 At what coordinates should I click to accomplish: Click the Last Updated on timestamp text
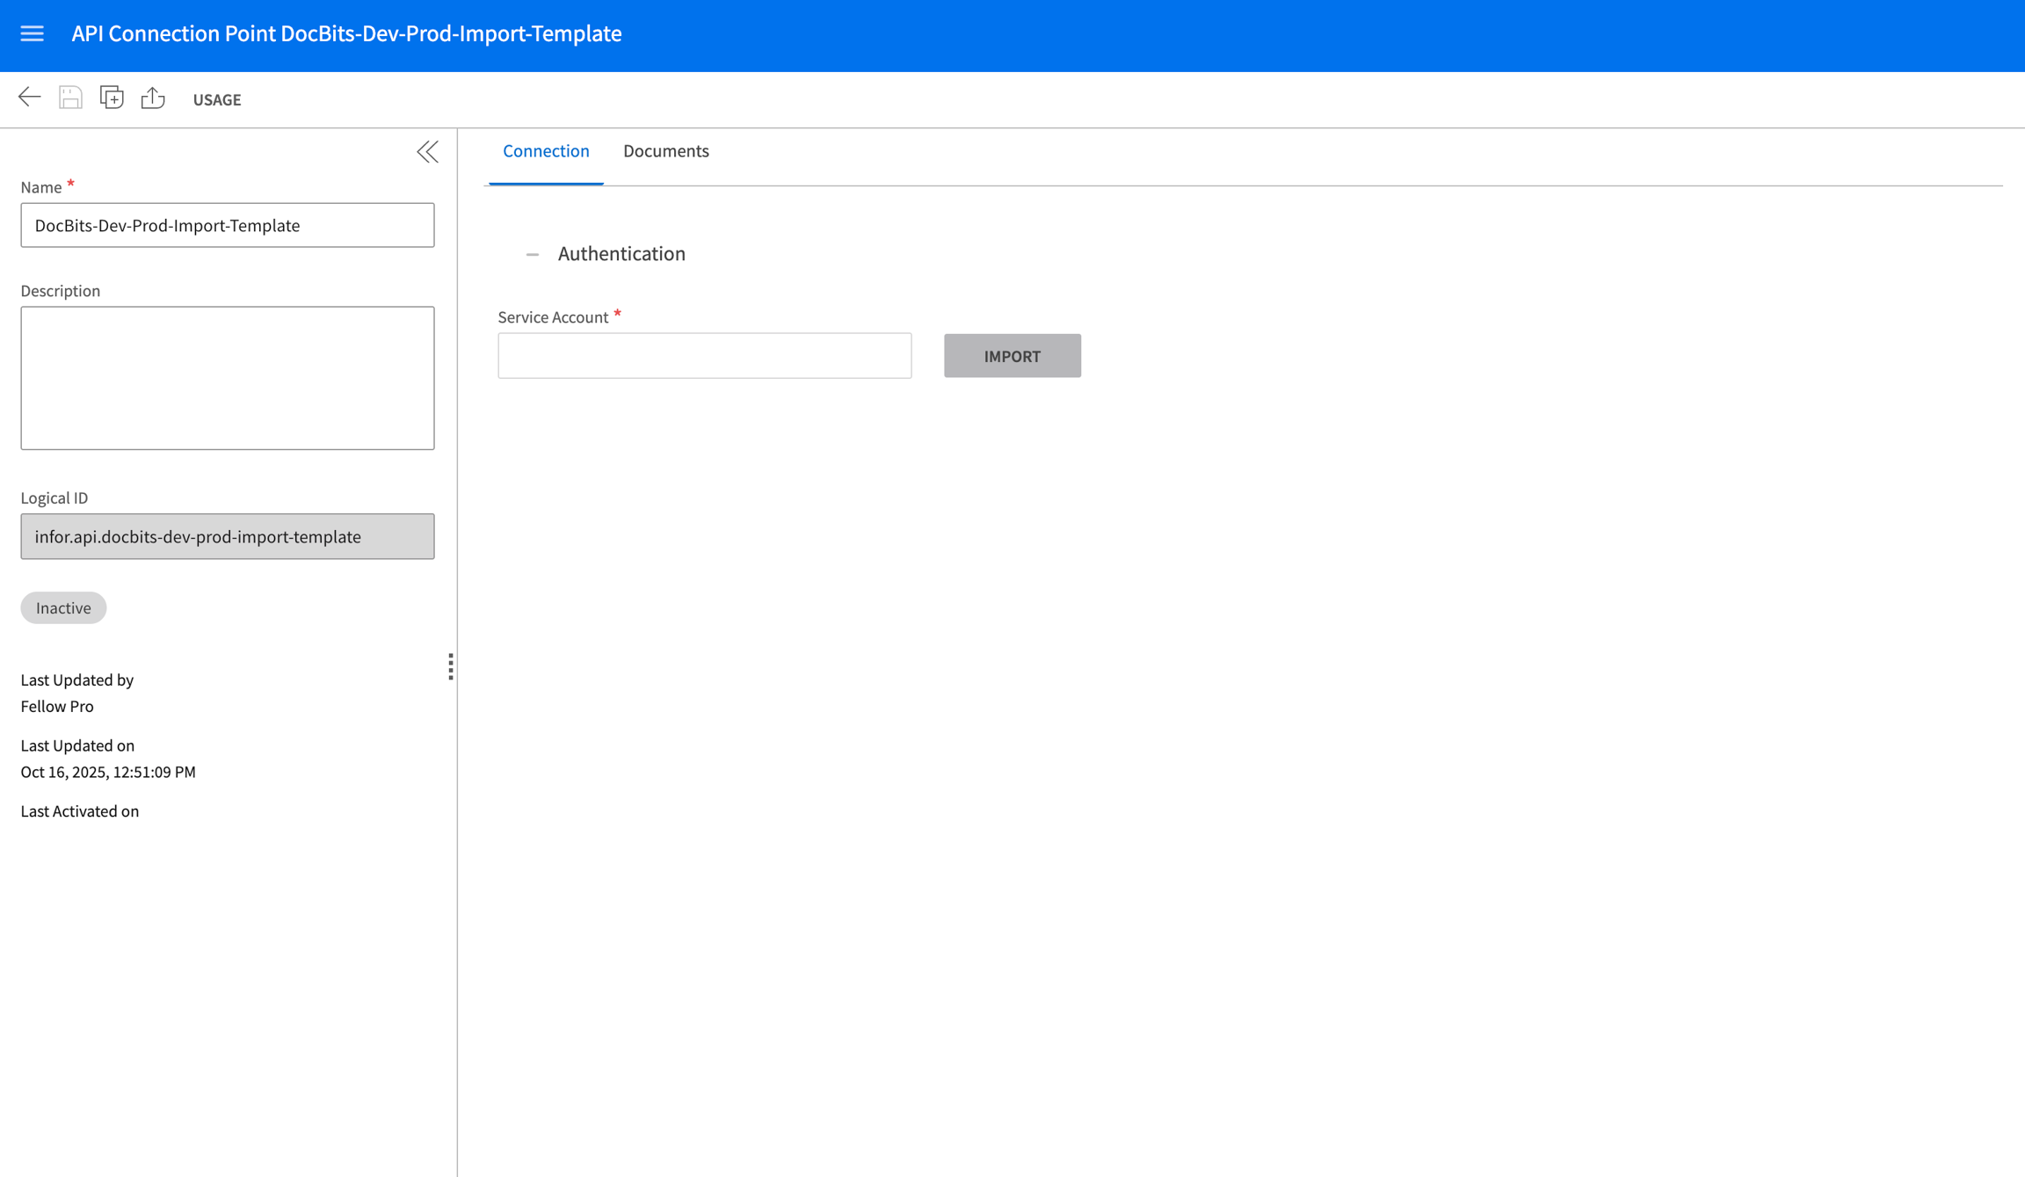click(108, 772)
